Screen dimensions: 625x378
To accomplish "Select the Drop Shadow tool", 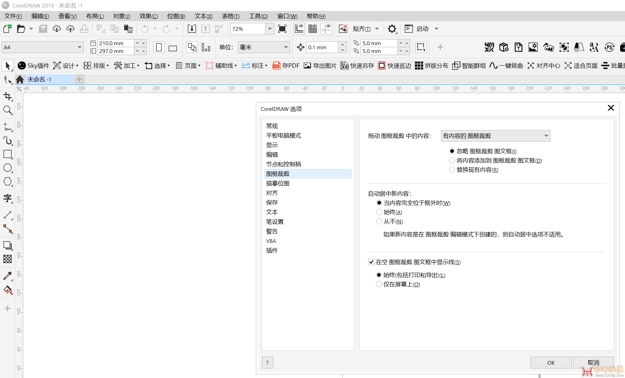I will (8, 245).
